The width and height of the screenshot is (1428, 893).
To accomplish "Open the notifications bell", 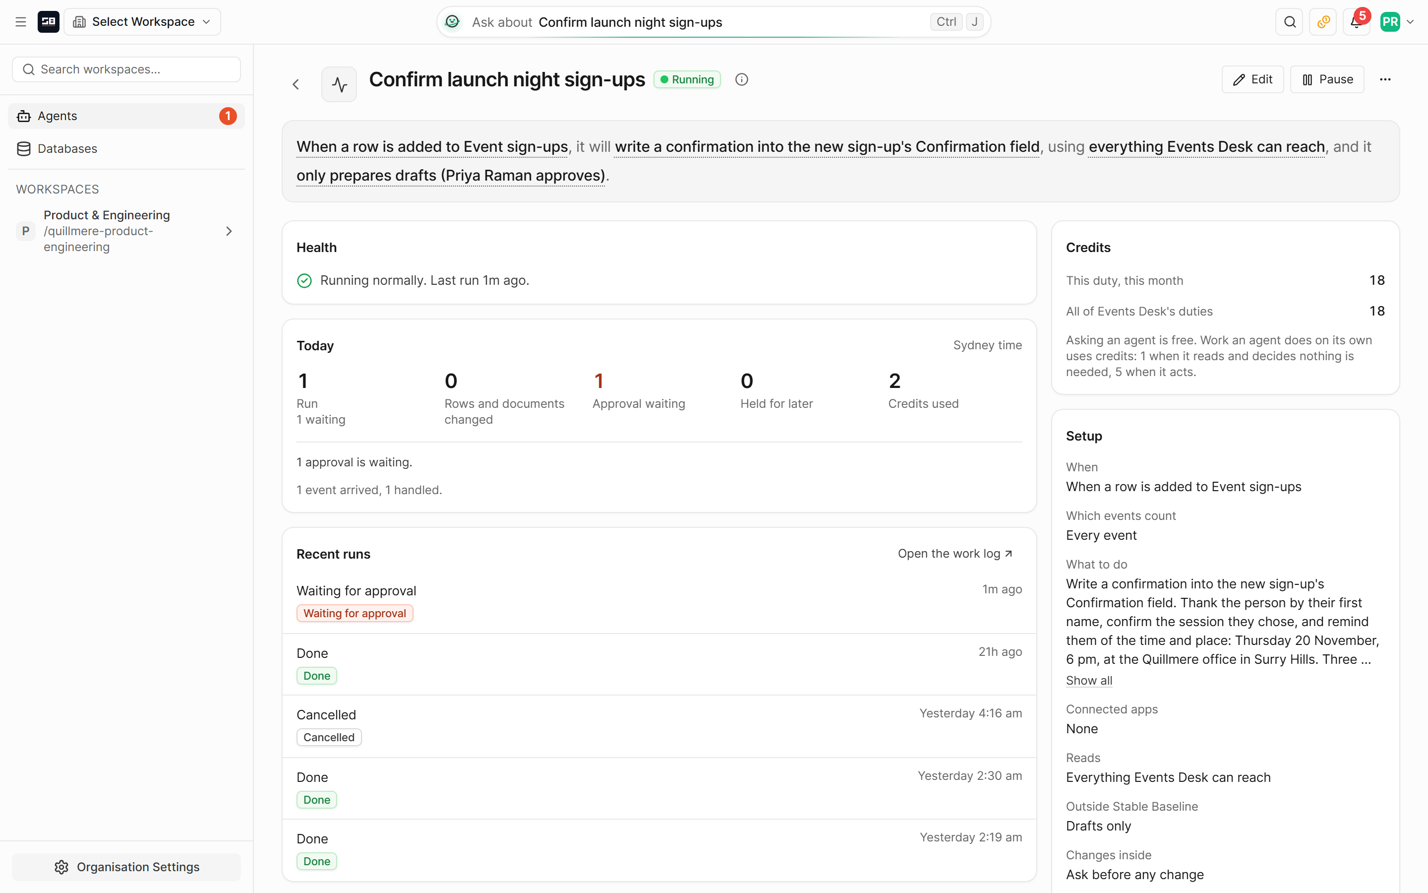I will click(x=1357, y=22).
